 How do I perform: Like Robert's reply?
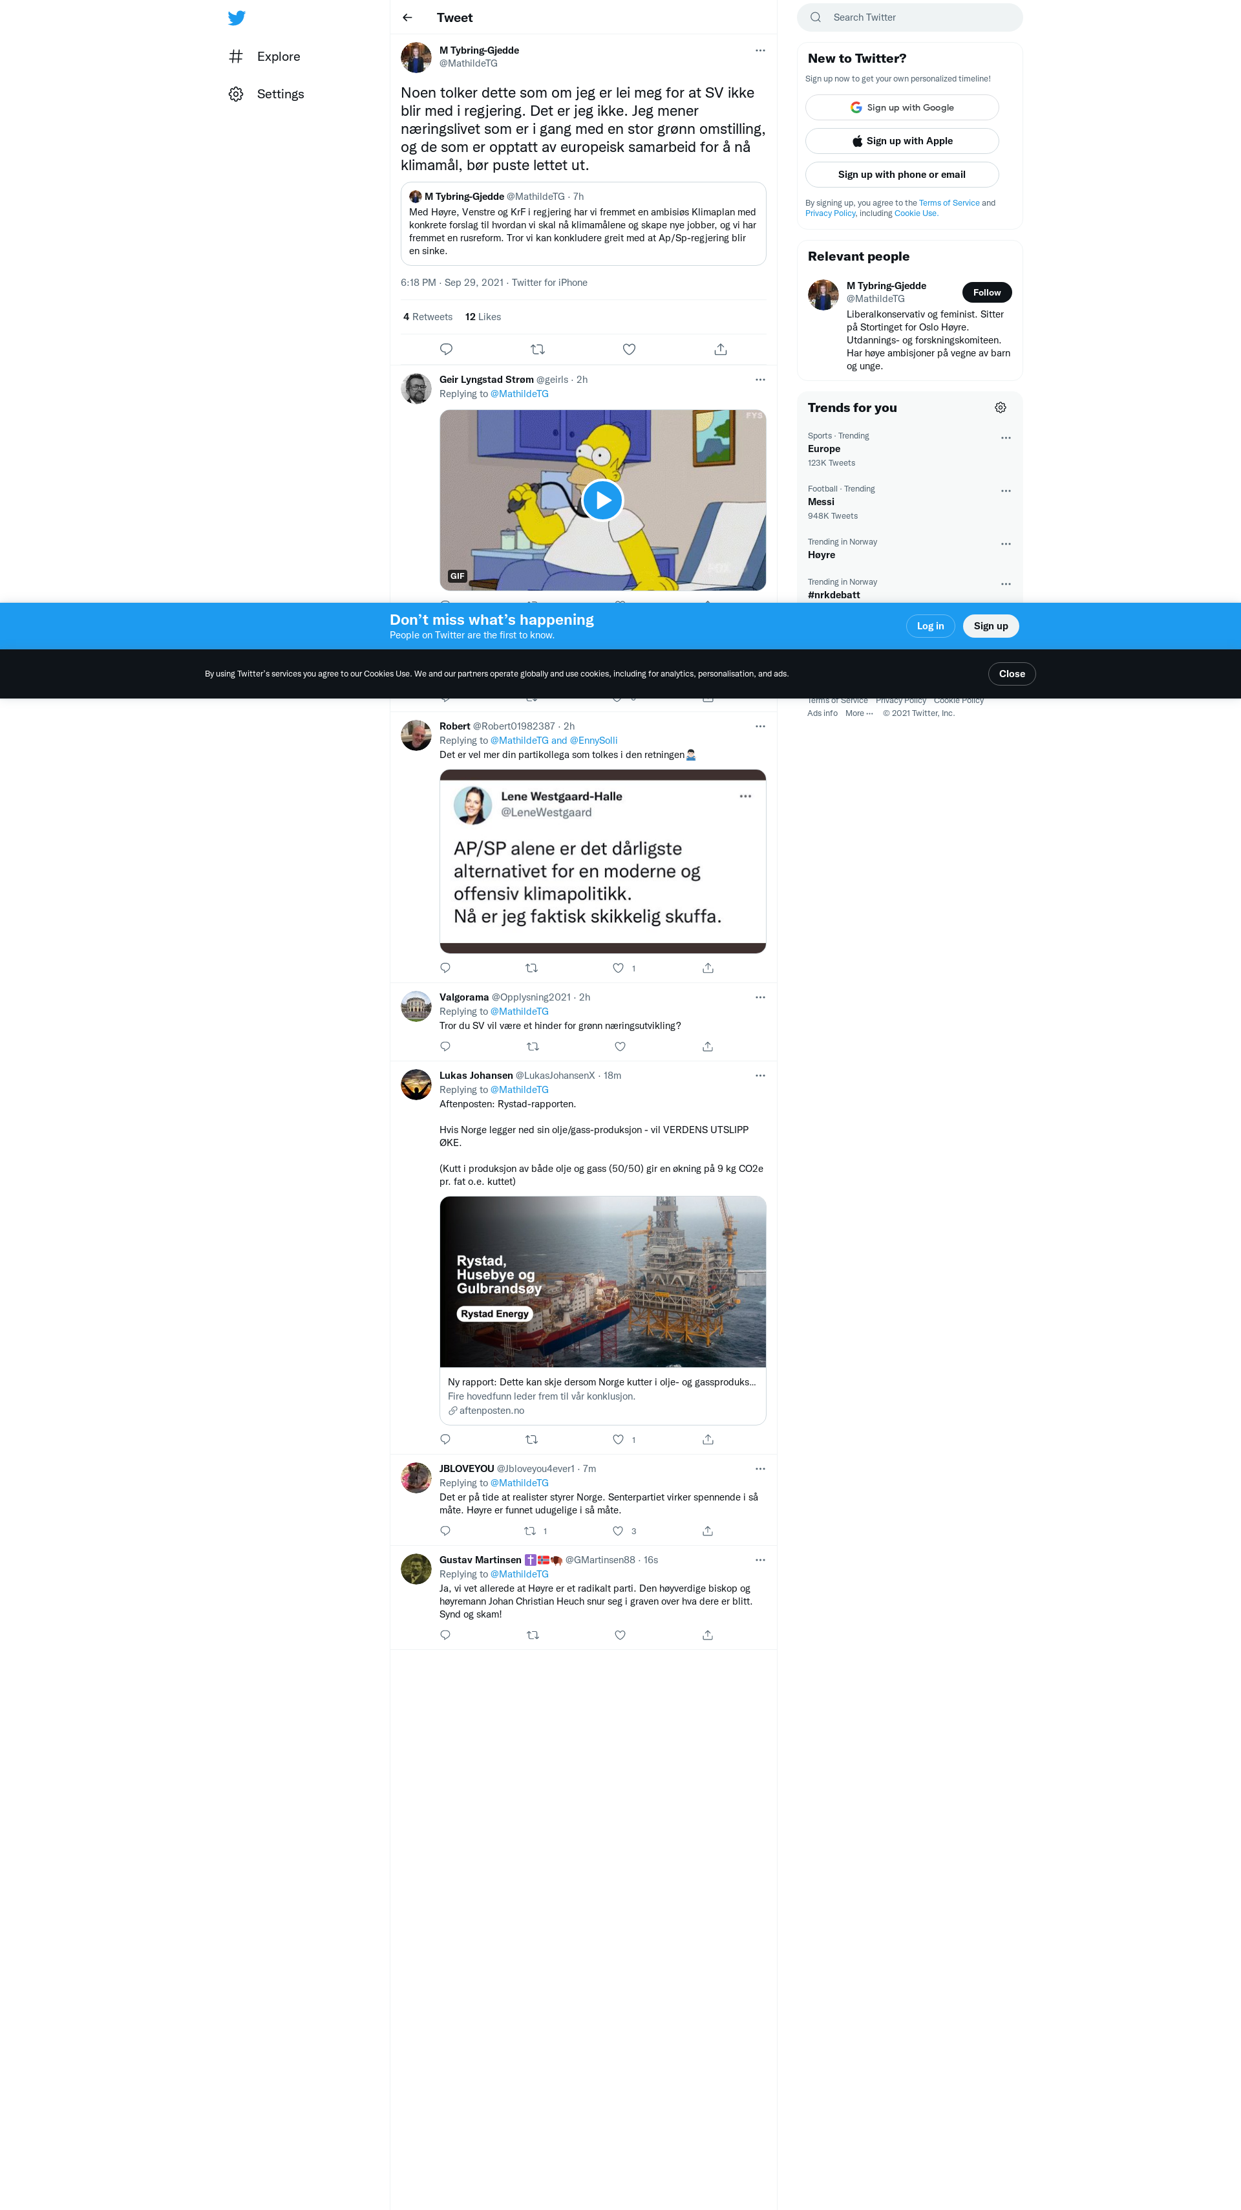[619, 968]
